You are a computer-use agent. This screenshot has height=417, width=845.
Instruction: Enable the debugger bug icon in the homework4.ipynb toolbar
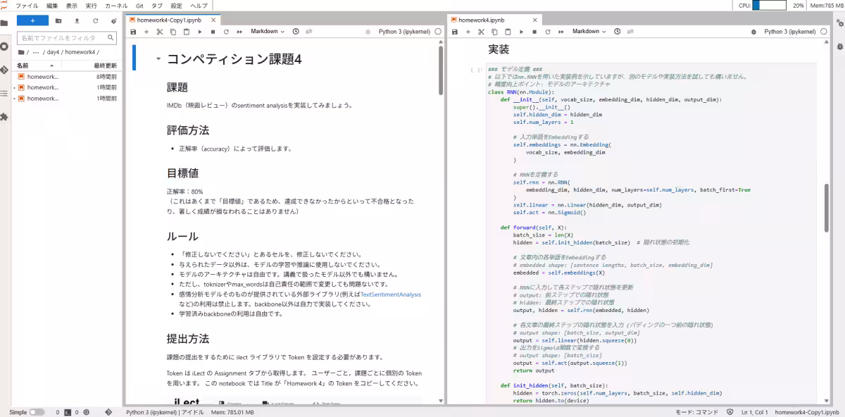[753, 32]
